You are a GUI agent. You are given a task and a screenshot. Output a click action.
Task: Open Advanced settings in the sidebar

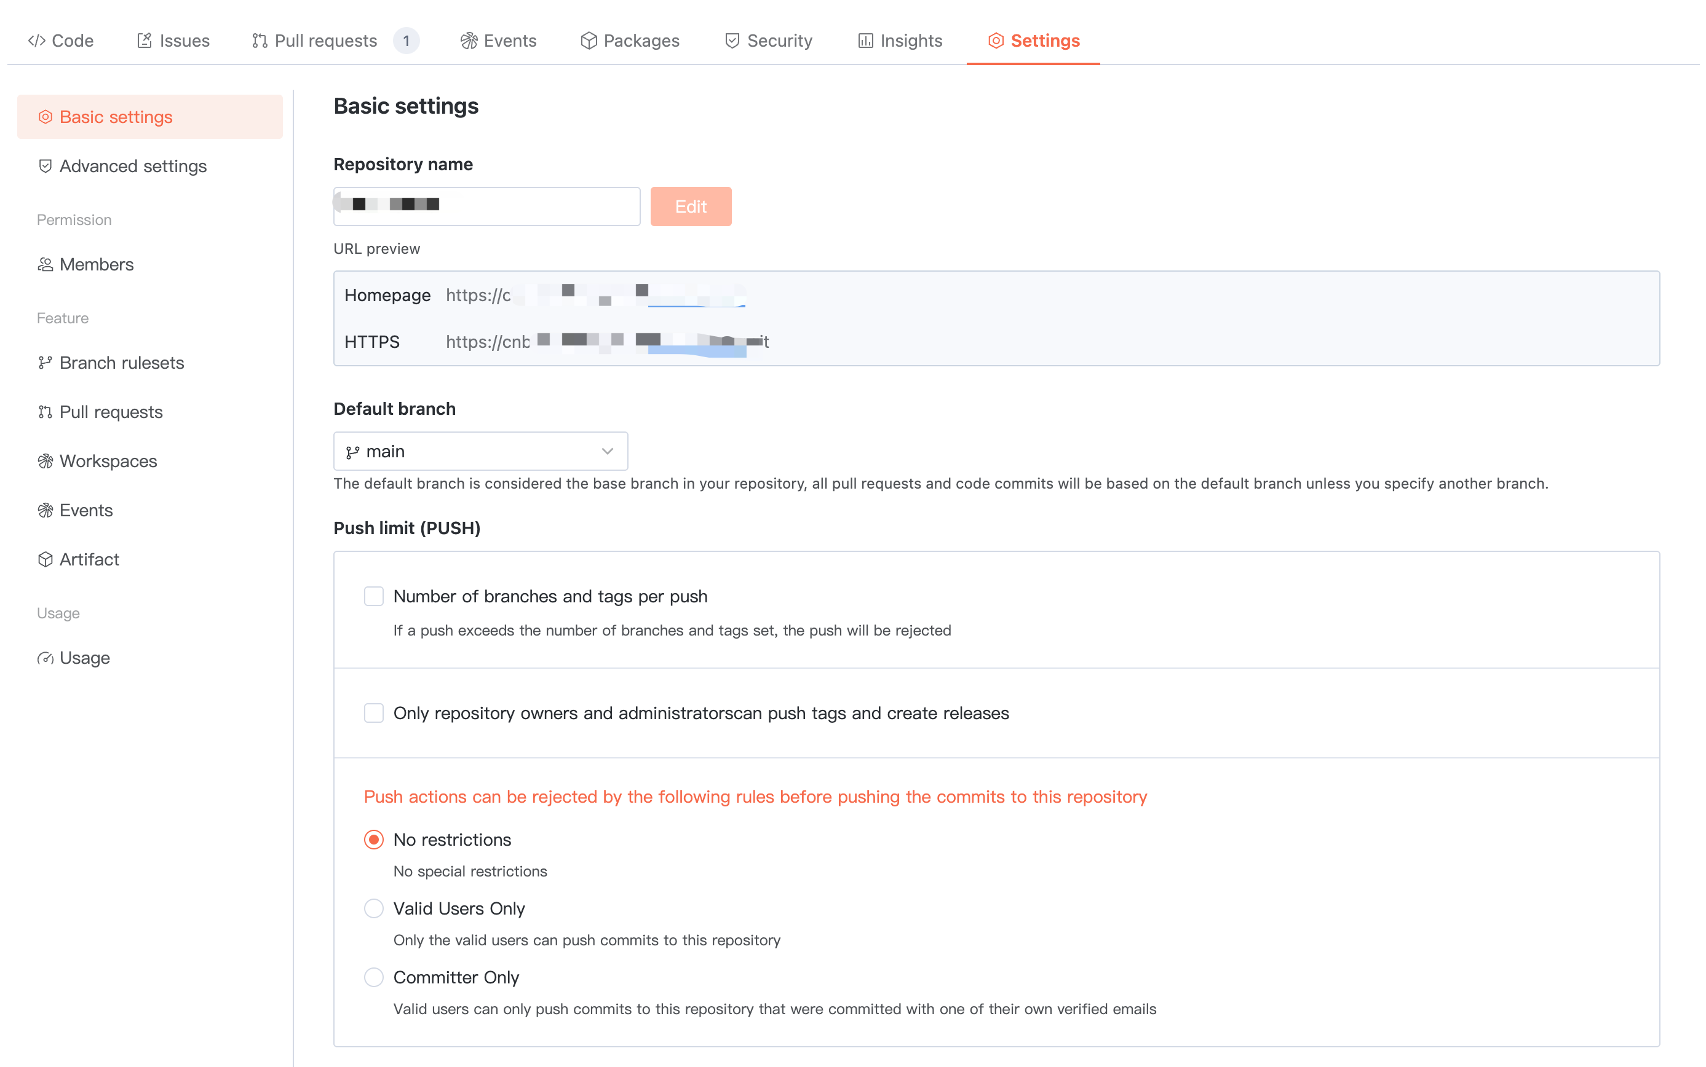133,167
